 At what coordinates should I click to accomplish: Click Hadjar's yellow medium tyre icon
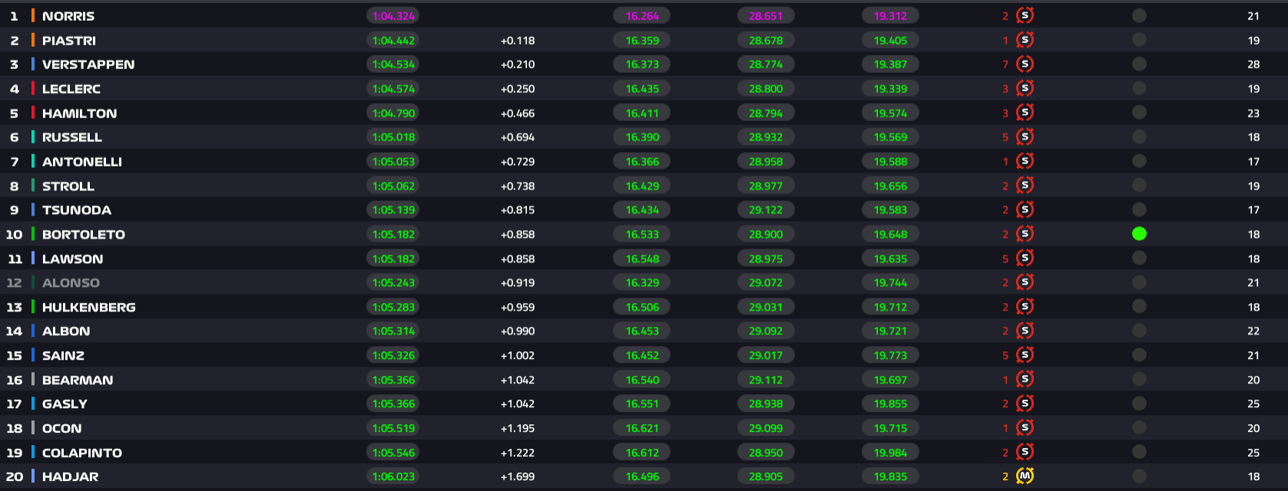[1025, 476]
